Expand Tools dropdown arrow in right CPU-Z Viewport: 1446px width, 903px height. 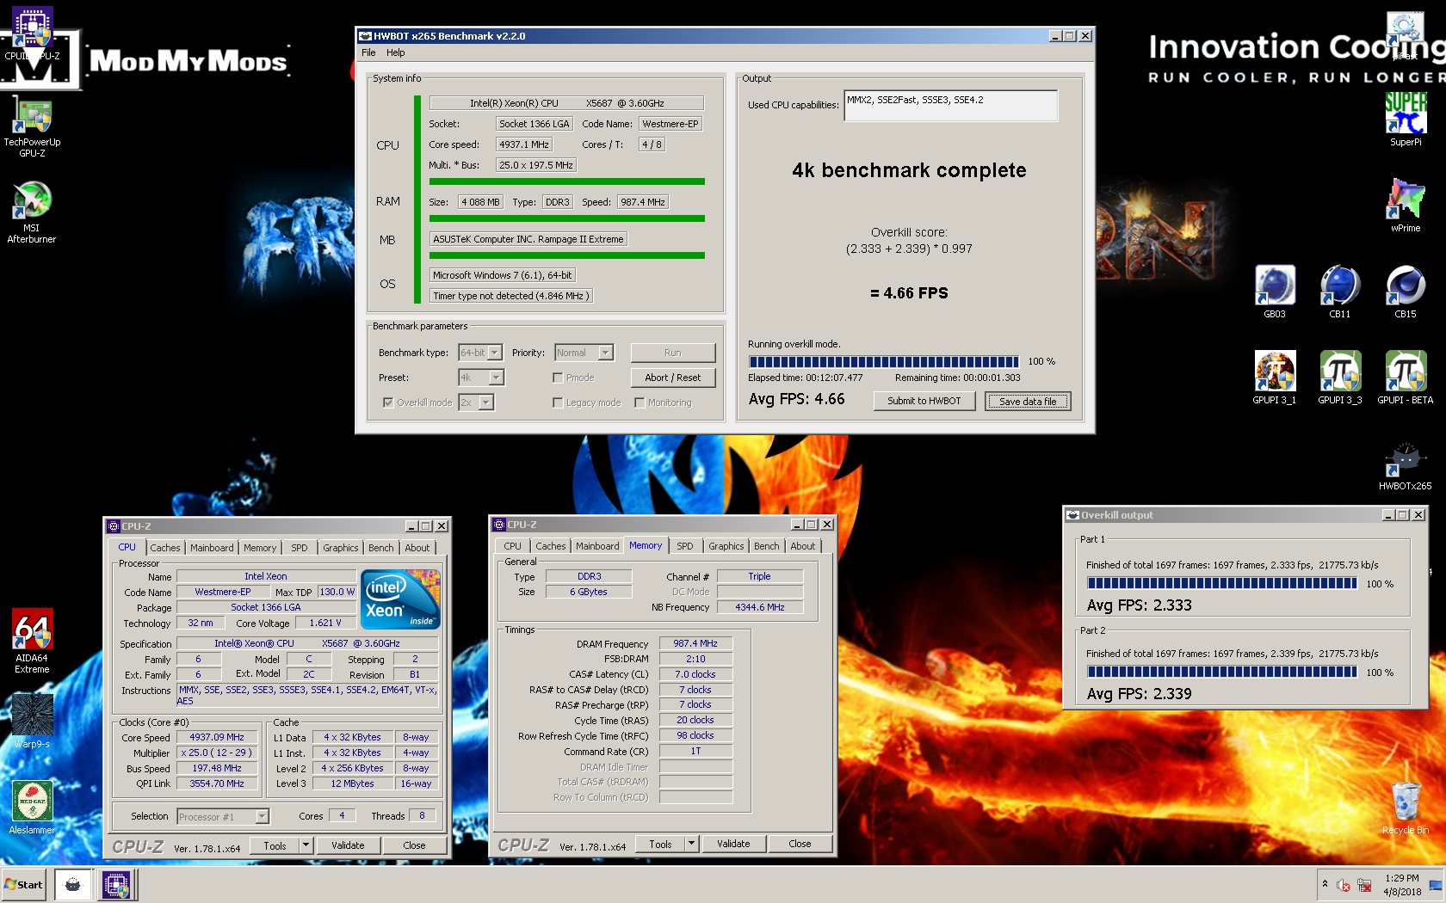point(691,844)
